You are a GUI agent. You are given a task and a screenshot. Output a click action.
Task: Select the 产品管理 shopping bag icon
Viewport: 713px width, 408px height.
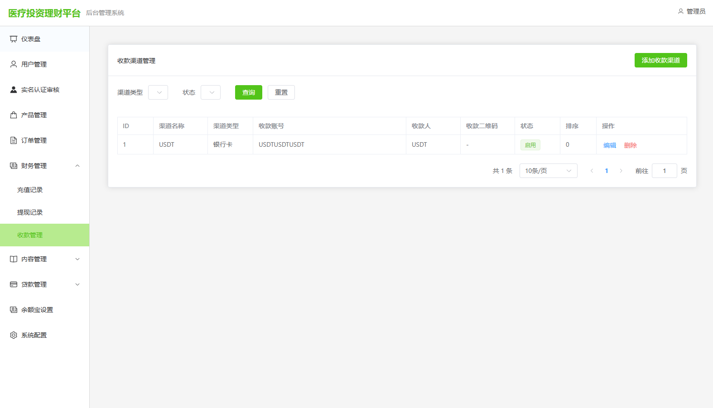tap(14, 115)
